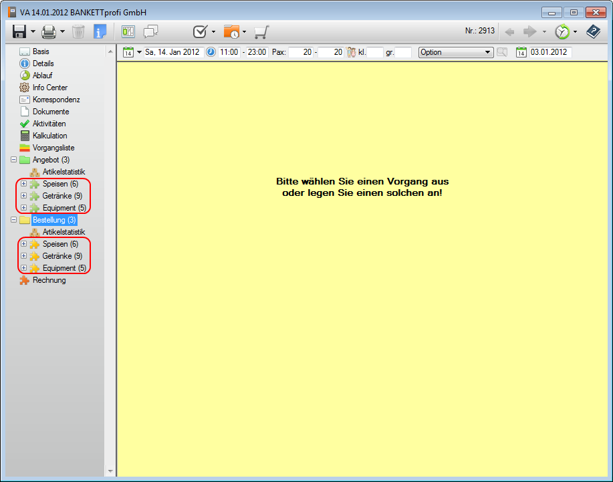Open the blue info note icon
Screen dimensions: 613x482
click(x=100, y=31)
